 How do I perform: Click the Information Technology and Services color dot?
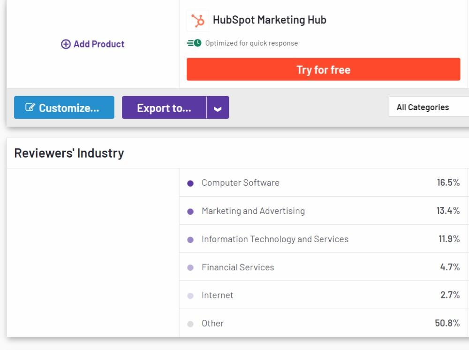tap(190, 240)
